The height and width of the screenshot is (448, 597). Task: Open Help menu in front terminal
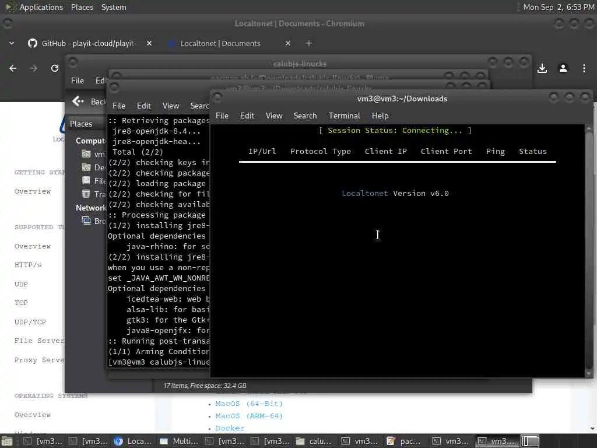[x=380, y=116]
